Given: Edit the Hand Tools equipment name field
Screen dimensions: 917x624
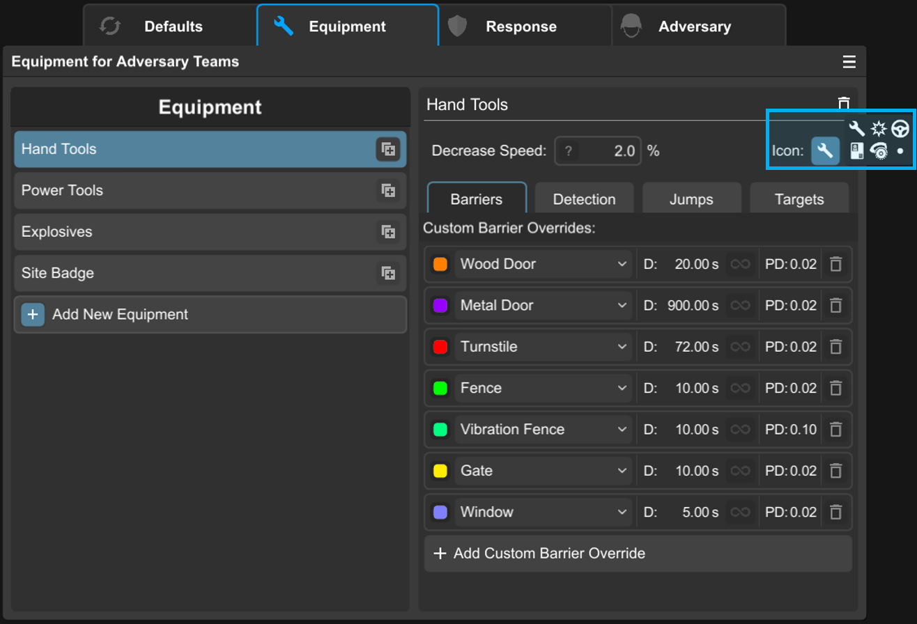Looking at the screenshot, I should 626,105.
